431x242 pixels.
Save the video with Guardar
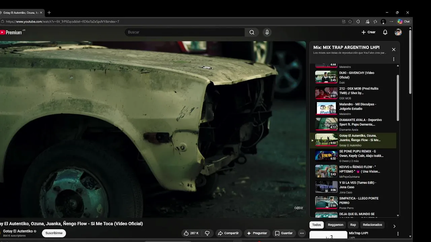(x=284, y=233)
